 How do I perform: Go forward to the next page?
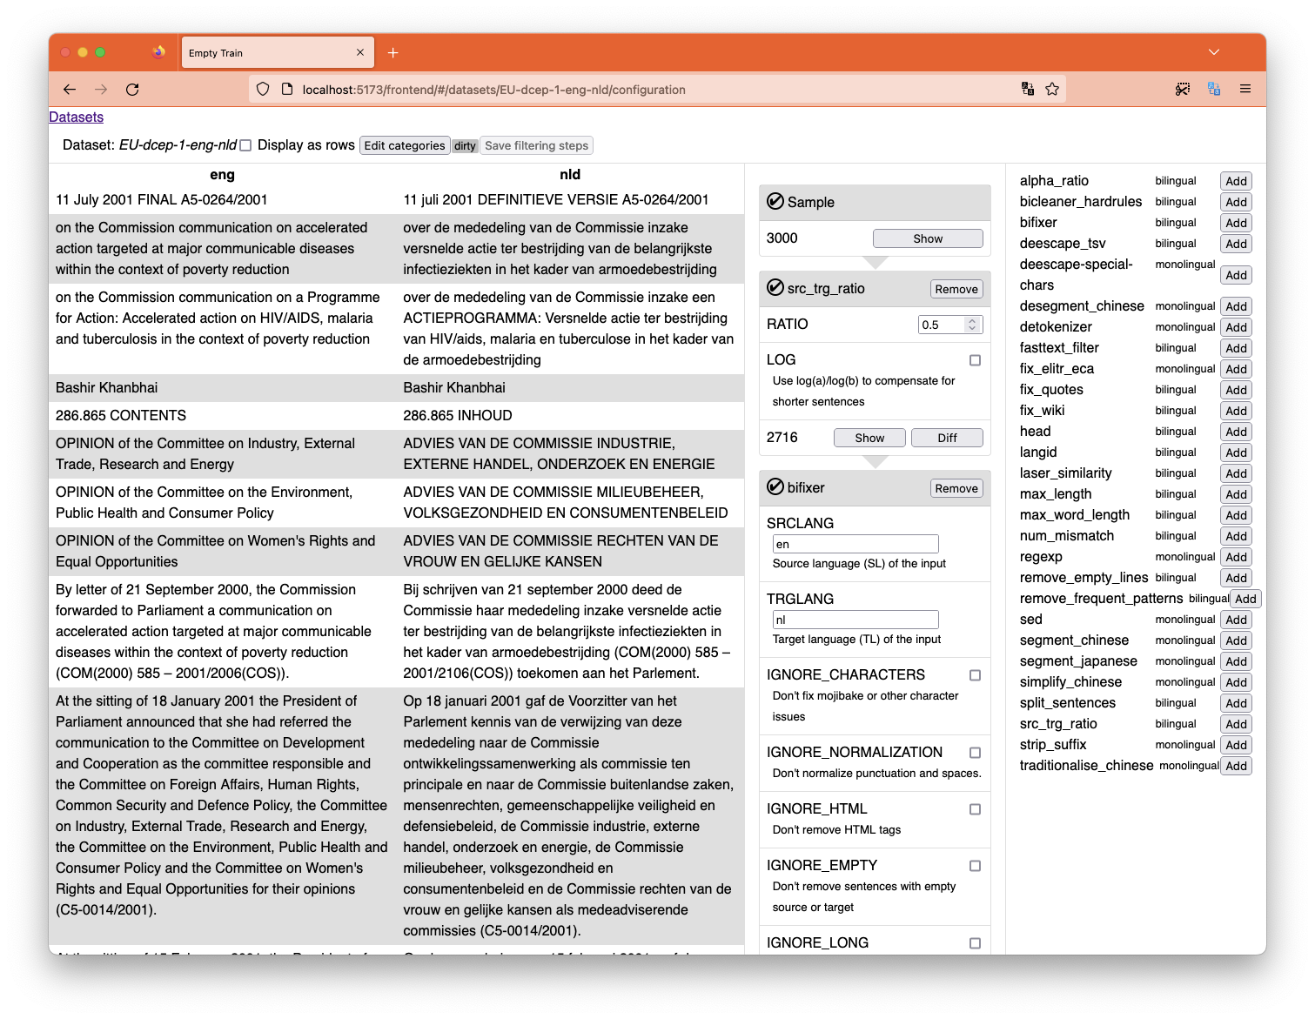[101, 90]
